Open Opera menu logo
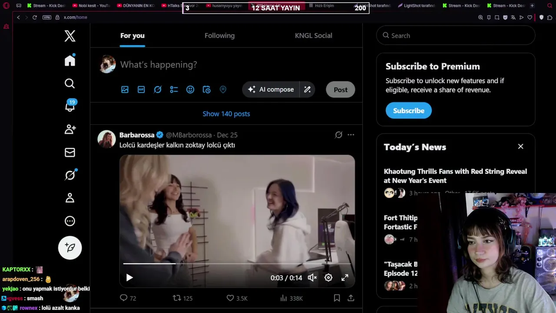Image resolution: width=556 pixels, height=313 pixels. point(6,6)
